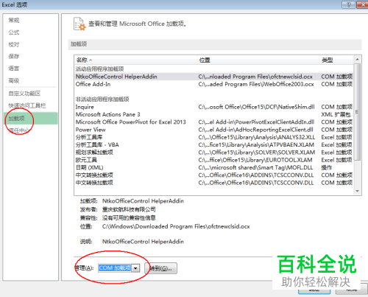Image resolution: width=368 pixels, height=297 pixels.
Task: Open the 公式 options category
Action: (x=14, y=32)
